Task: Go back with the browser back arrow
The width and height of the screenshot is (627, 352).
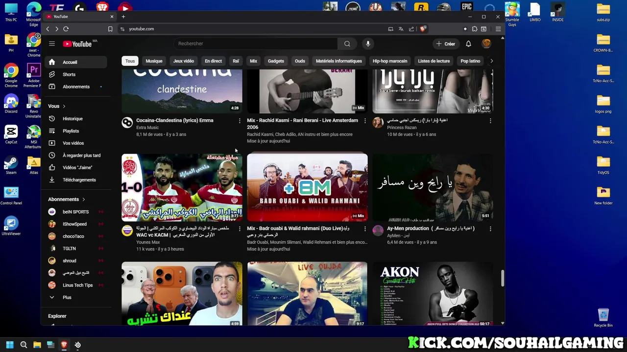Action: [48, 29]
